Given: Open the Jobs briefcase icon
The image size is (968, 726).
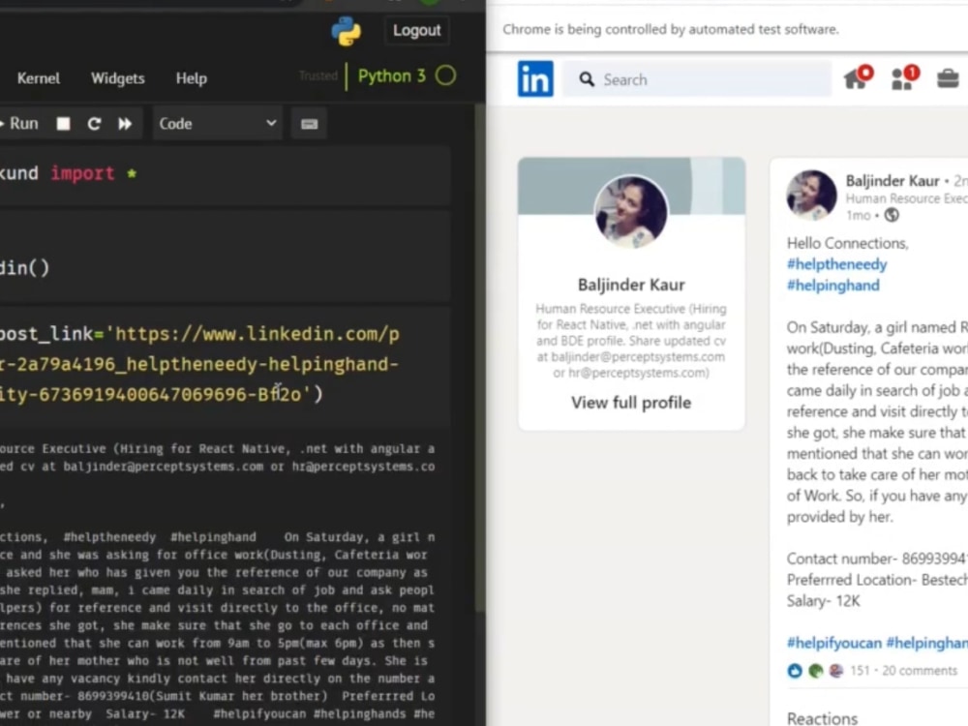Looking at the screenshot, I should 948,78.
